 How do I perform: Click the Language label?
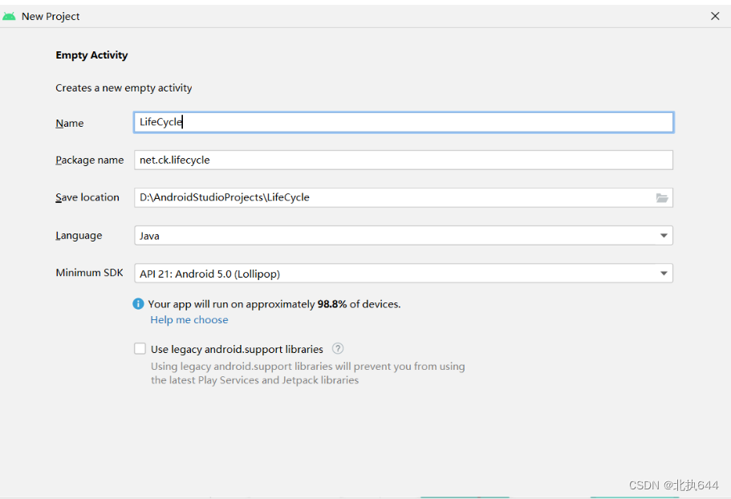pos(79,236)
